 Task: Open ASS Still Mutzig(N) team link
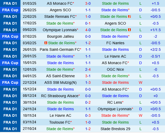click(x=60, y=82)
